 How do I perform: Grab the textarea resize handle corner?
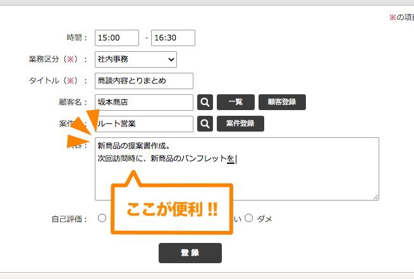(376, 197)
